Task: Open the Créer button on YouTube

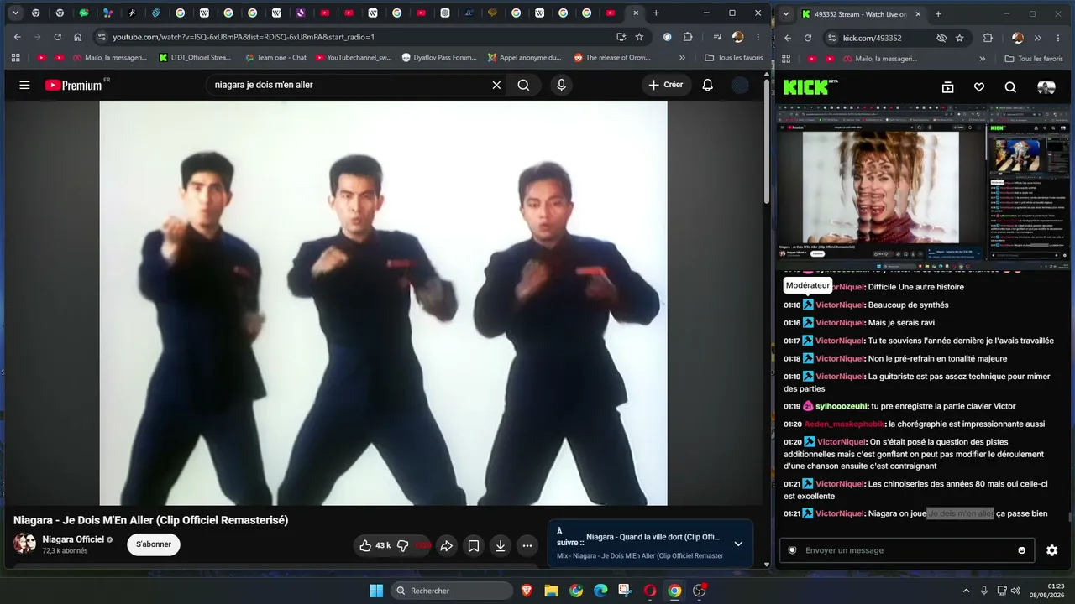Action: click(666, 85)
